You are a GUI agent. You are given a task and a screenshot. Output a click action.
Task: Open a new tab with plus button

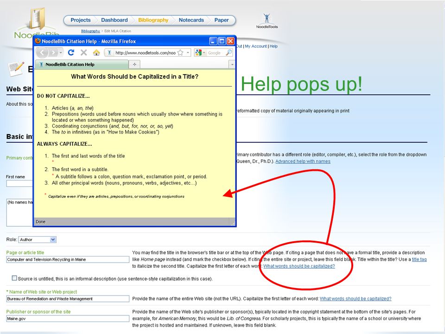coord(134,64)
